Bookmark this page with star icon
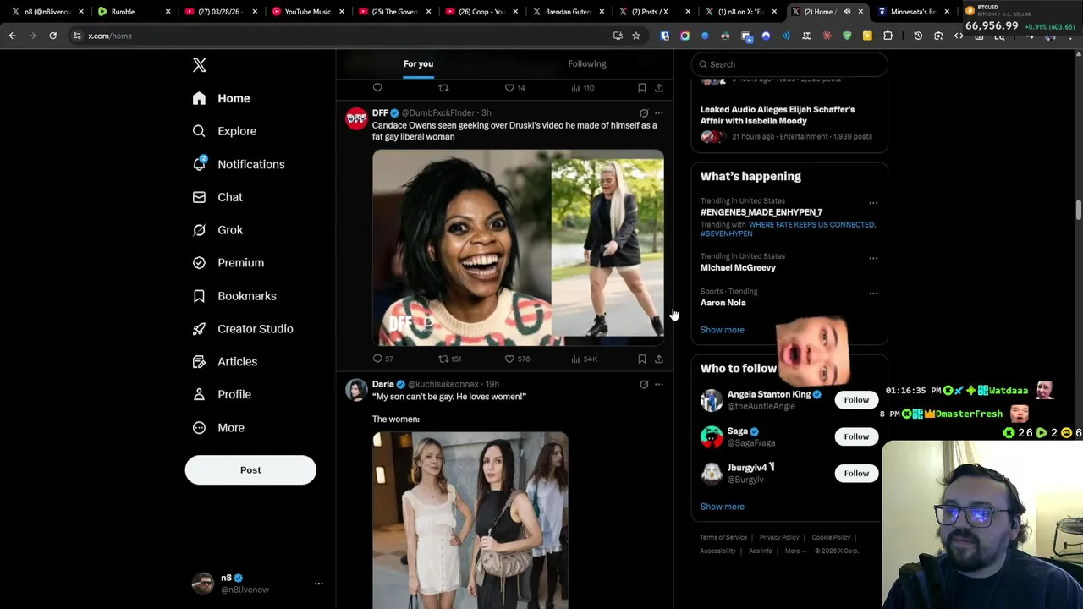 point(636,36)
